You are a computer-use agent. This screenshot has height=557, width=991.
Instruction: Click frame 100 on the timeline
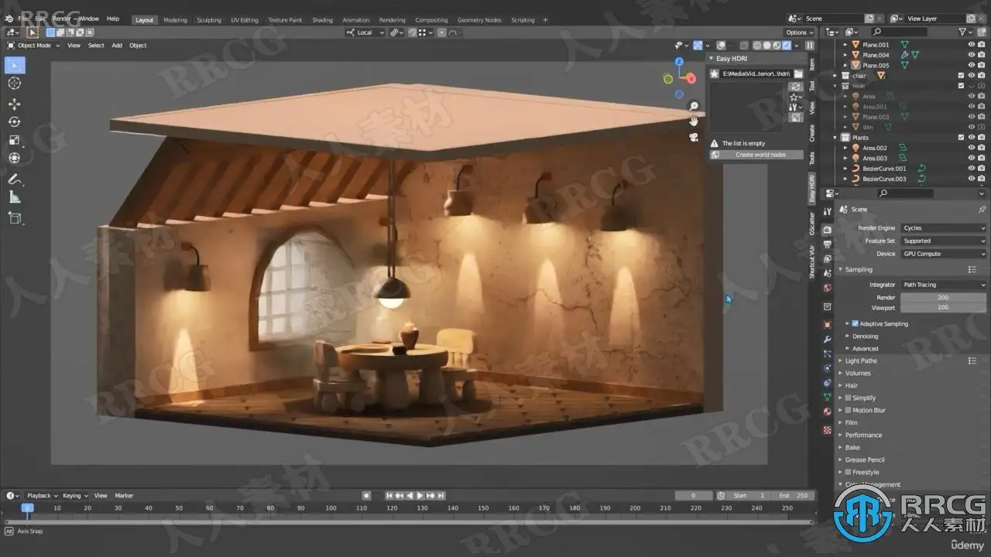tap(331, 508)
